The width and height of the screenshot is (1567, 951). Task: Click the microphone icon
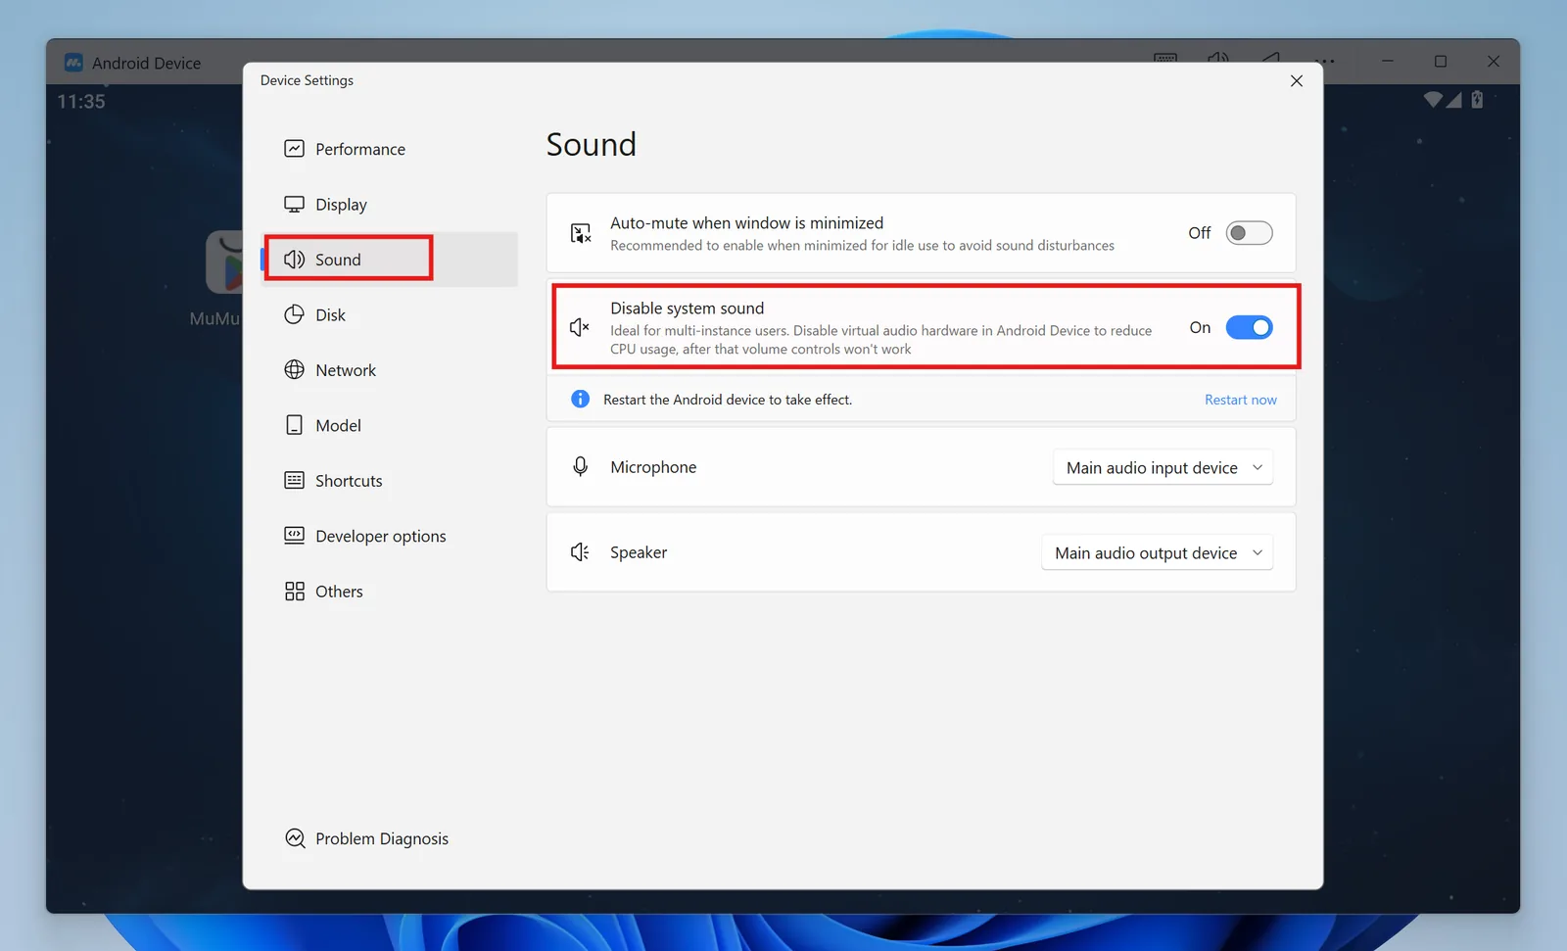pos(580,467)
